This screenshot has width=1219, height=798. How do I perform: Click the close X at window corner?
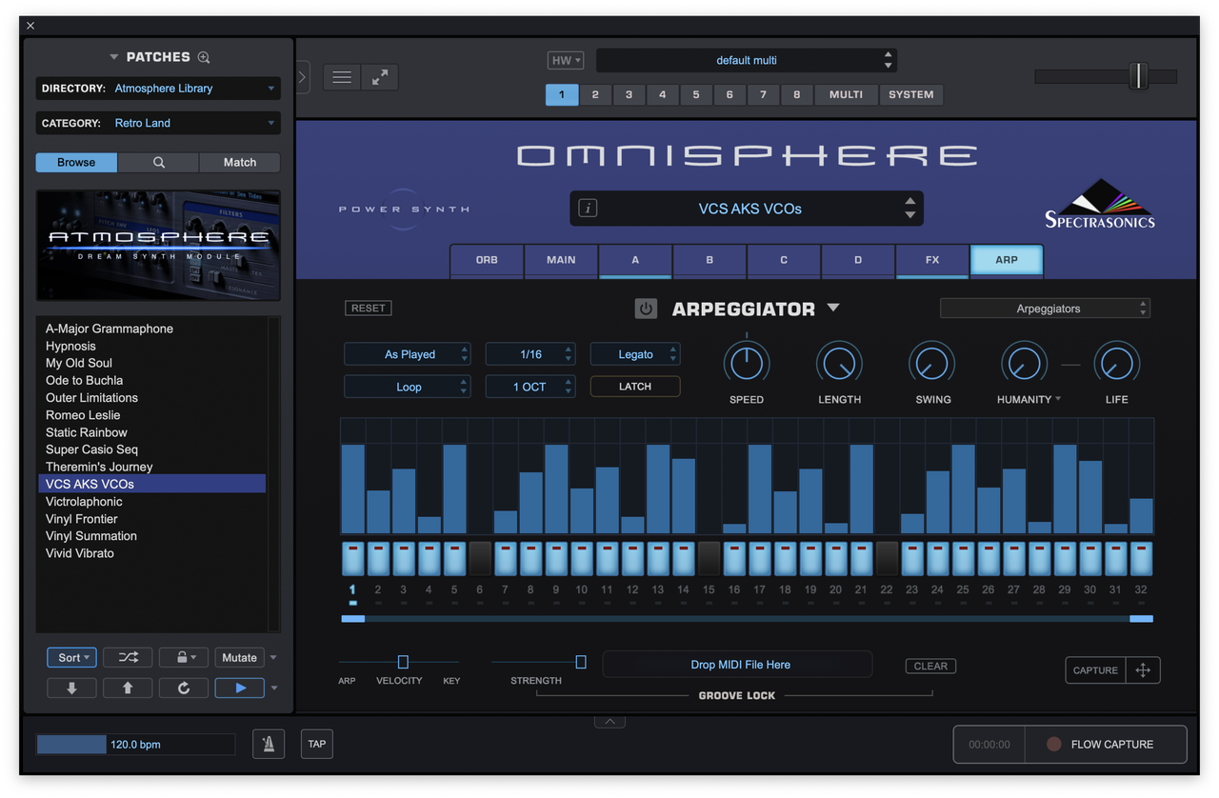point(30,26)
